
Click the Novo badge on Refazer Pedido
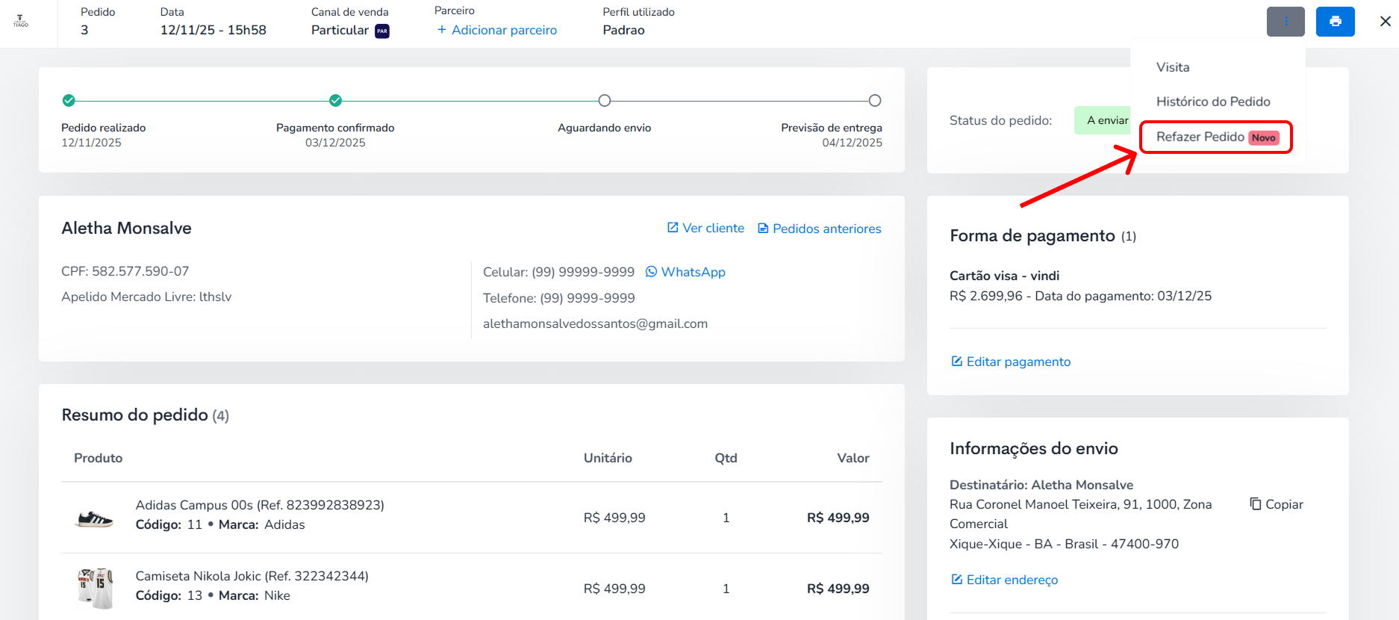pyautogui.click(x=1264, y=137)
